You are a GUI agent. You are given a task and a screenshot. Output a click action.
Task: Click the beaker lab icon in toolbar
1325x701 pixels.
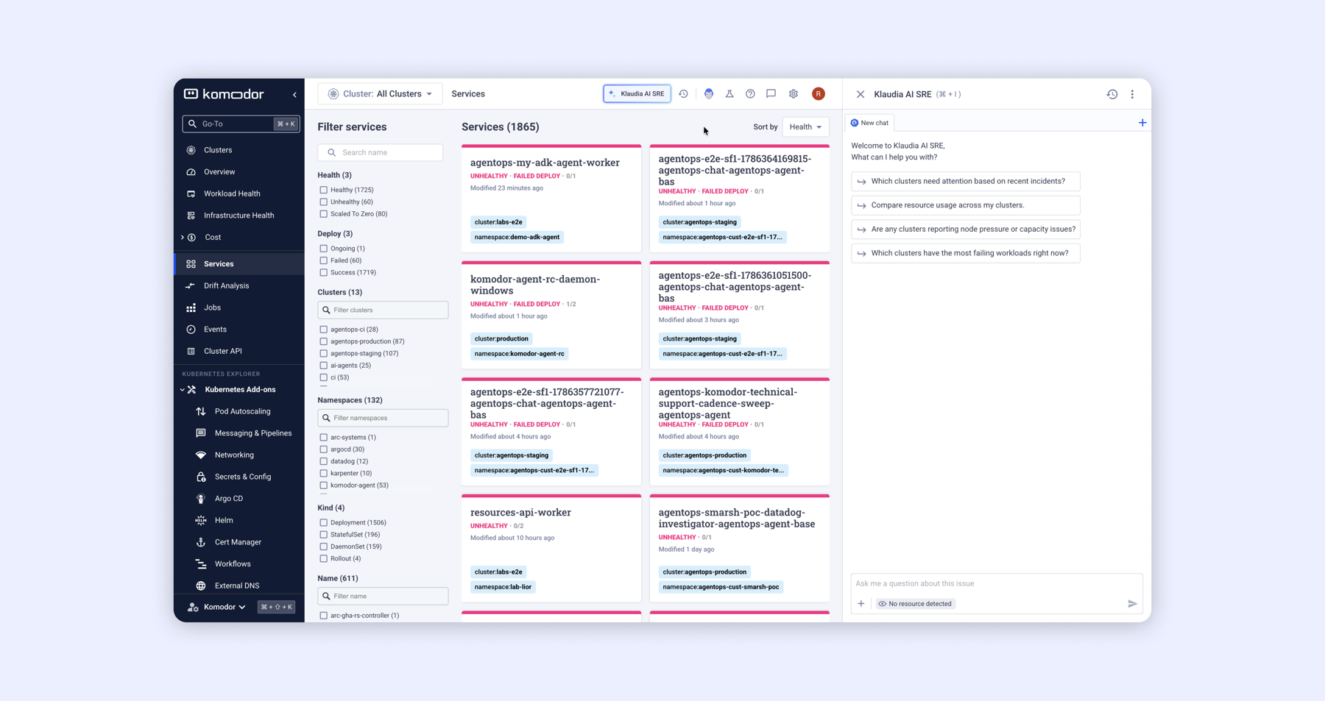tap(729, 94)
